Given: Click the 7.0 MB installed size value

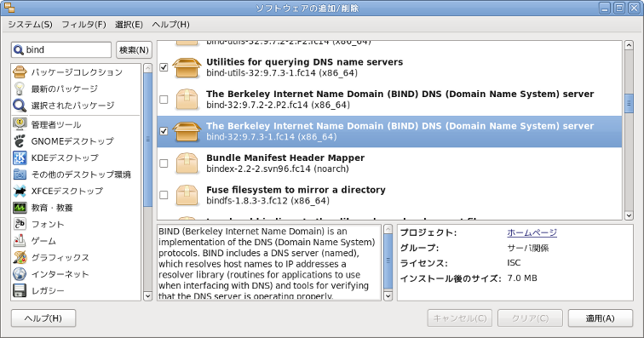Looking at the screenshot, I should (522, 278).
